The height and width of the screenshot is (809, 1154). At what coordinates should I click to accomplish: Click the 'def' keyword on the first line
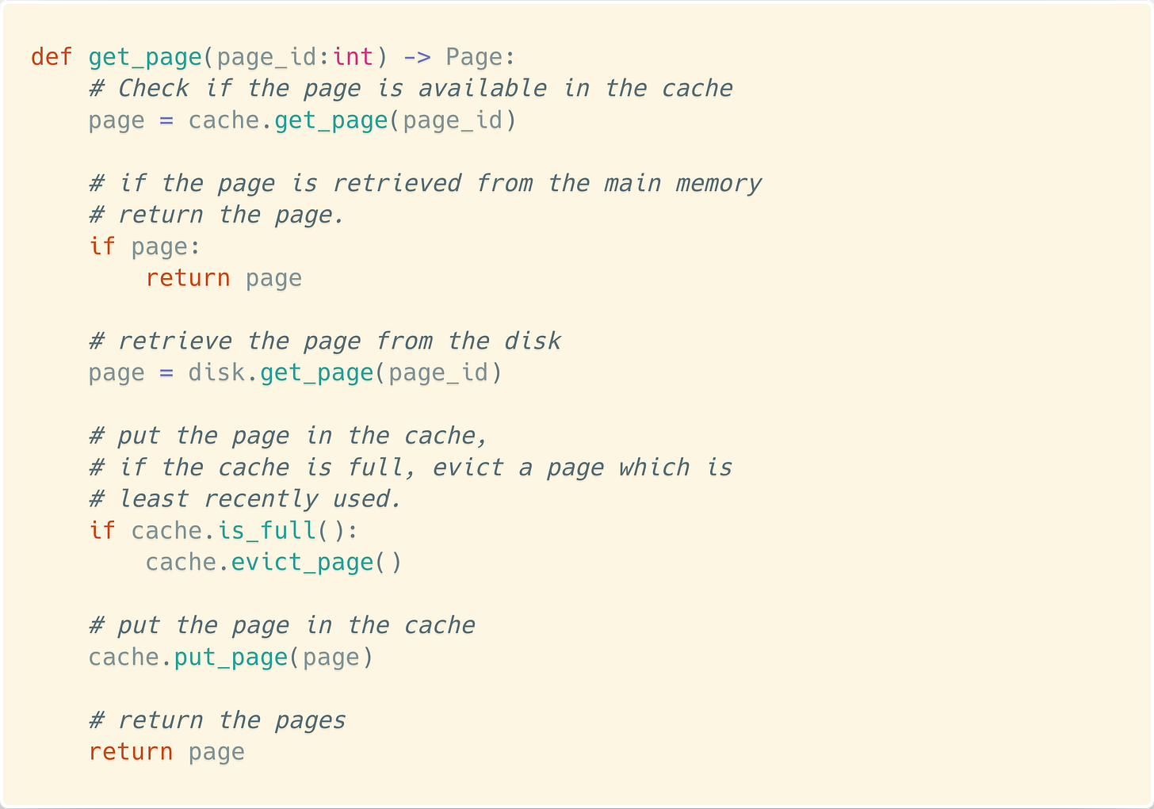(52, 57)
